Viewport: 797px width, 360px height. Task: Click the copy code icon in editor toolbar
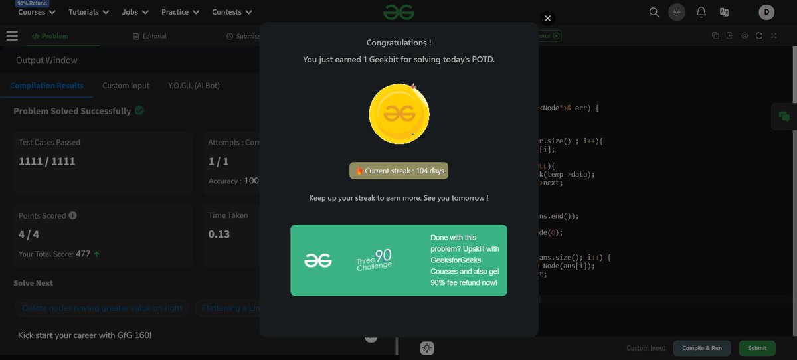[x=715, y=36]
